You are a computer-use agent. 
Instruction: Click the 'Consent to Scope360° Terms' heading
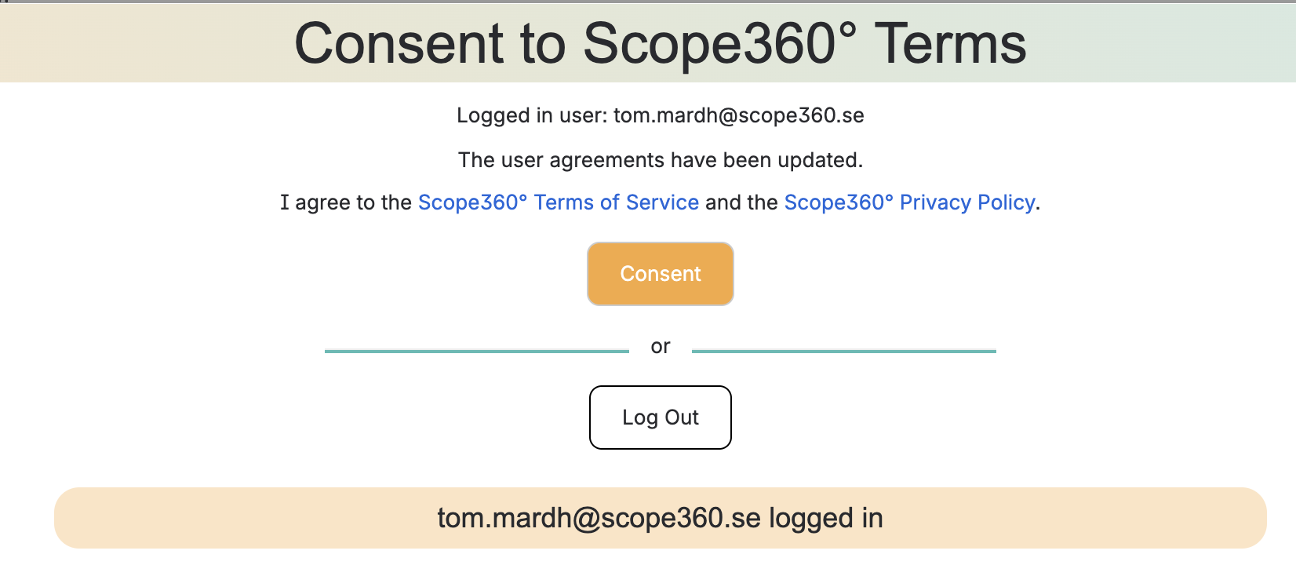coord(661,43)
